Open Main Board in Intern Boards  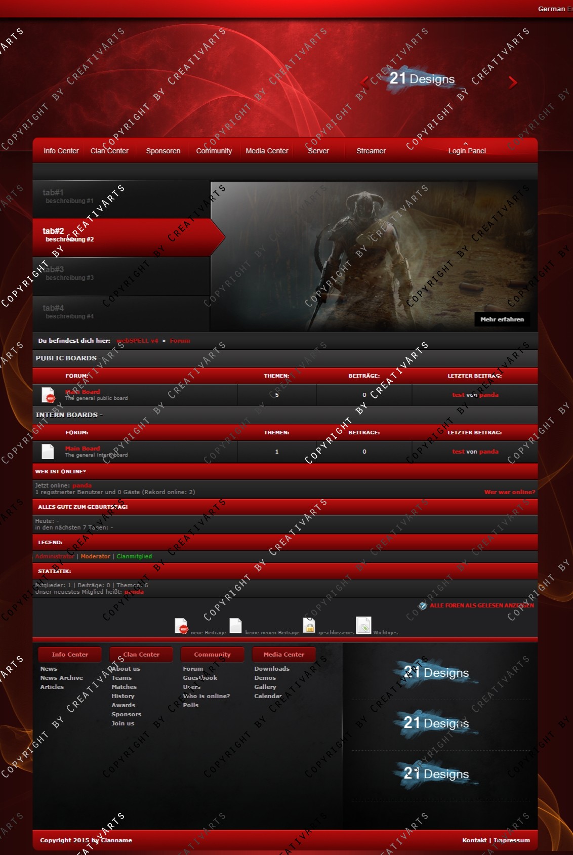pyautogui.click(x=83, y=449)
